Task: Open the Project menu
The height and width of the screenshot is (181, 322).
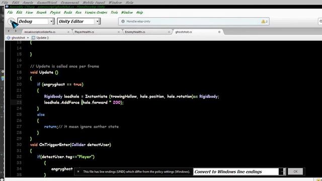Action: tap(55, 12)
